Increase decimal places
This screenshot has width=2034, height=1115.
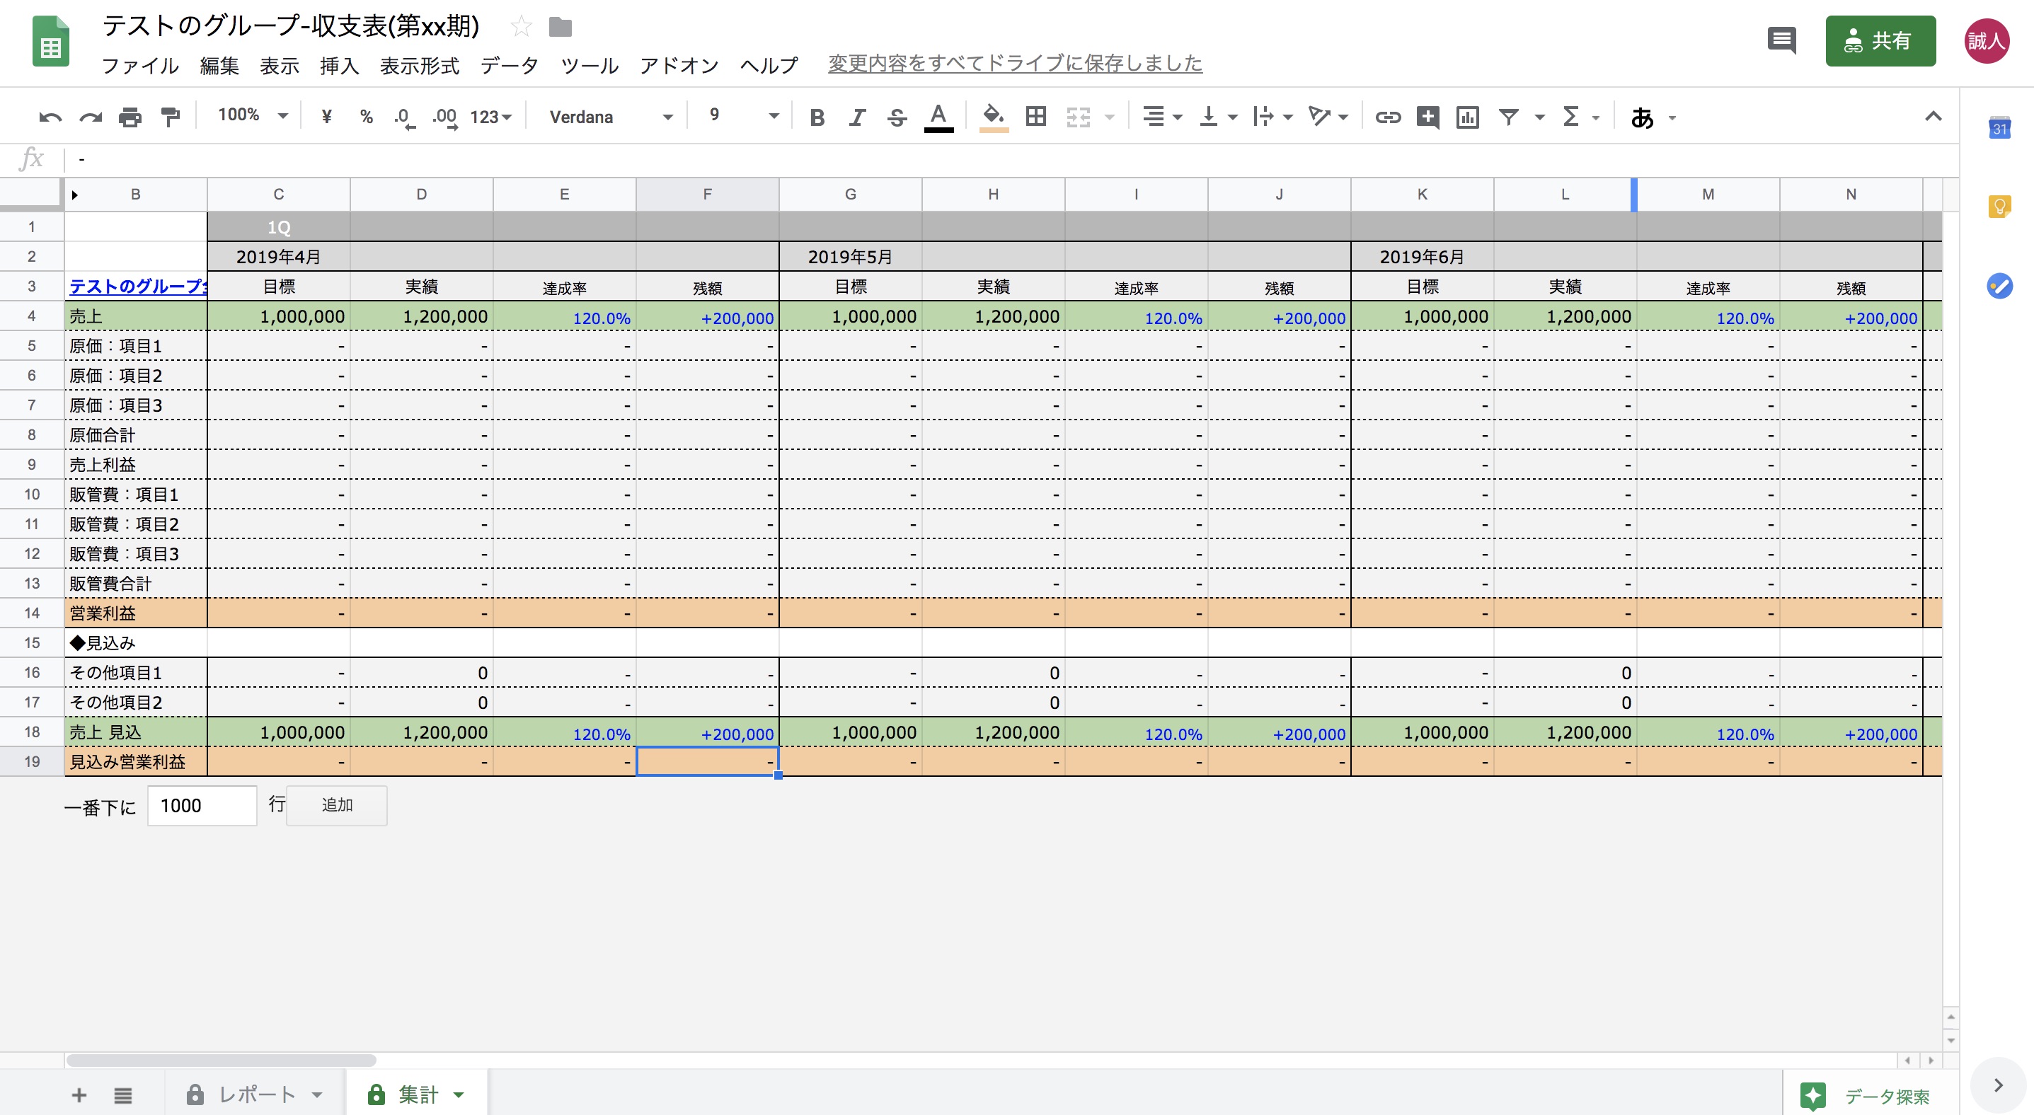[444, 117]
